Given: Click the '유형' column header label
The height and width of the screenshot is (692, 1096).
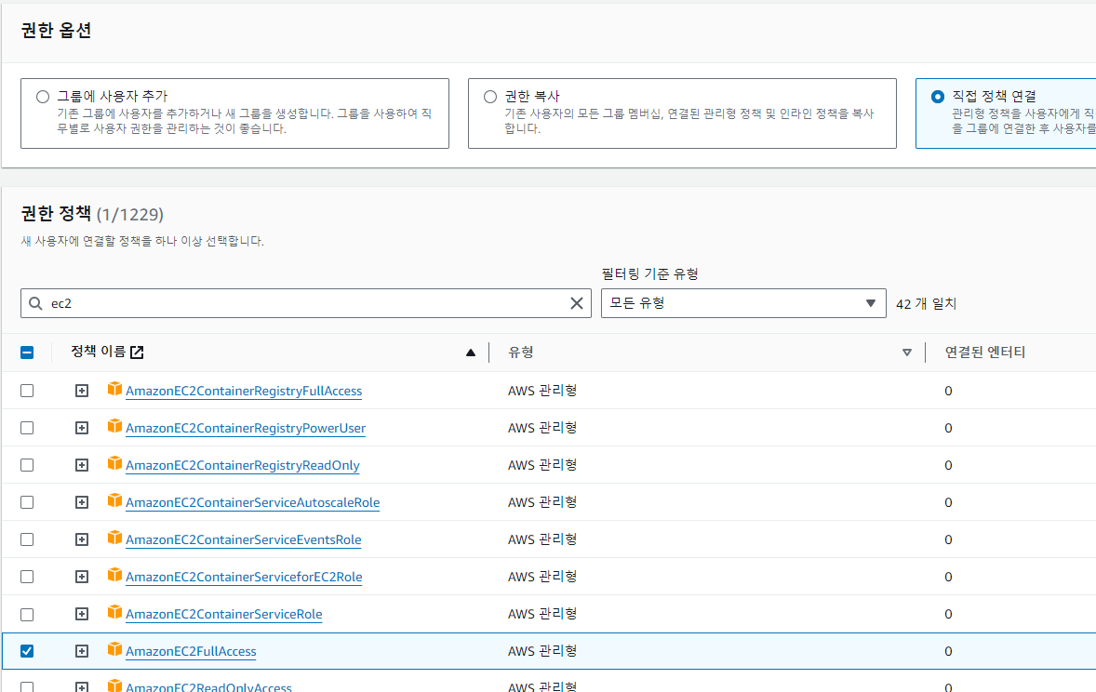Looking at the screenshot, I should pyautogui.click(x=521, y=353).
